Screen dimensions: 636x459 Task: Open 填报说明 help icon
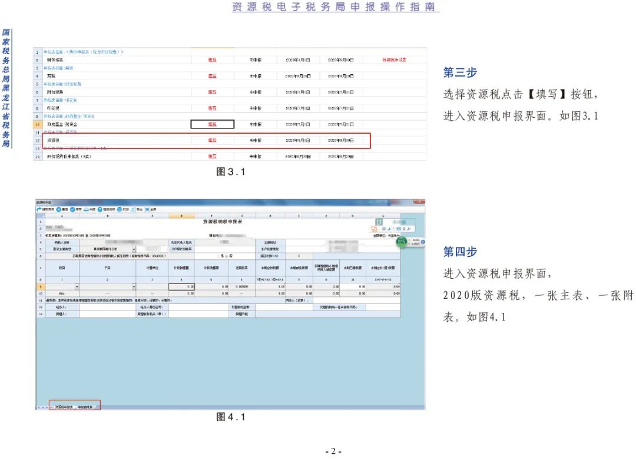click(100, 209)
